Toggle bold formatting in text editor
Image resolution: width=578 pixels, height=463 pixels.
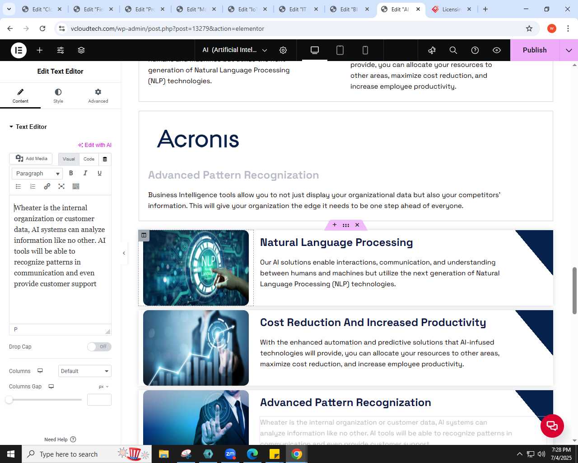(x=71, y=173)
